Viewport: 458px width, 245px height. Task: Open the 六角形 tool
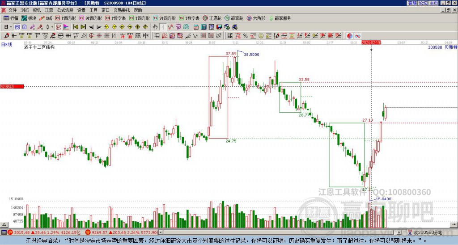tap(256, 18)
